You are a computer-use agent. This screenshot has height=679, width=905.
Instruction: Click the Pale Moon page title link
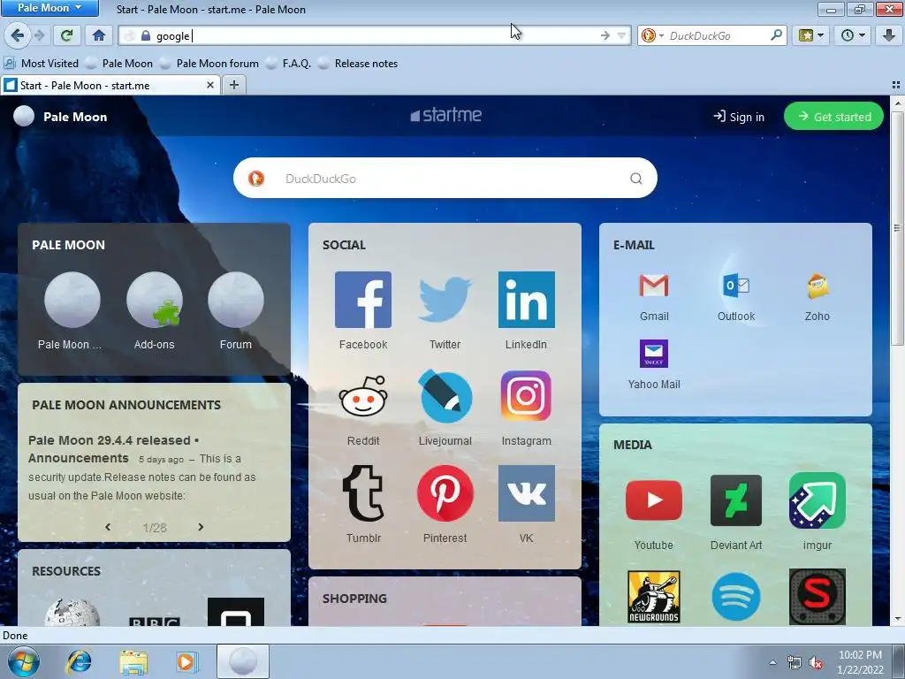coord(75,117)
